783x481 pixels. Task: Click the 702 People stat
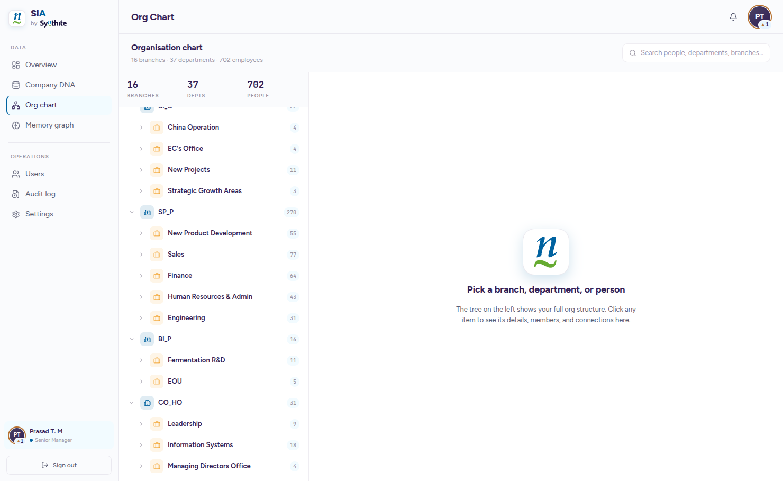point(258,89)
